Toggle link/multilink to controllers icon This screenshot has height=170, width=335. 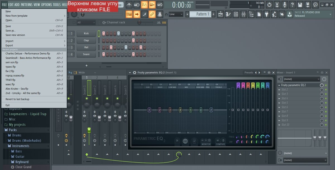(x=152, y=14)
